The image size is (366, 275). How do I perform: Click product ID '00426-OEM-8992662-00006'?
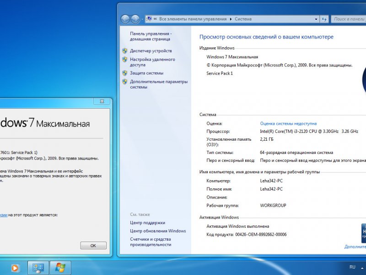pos(261,235)
